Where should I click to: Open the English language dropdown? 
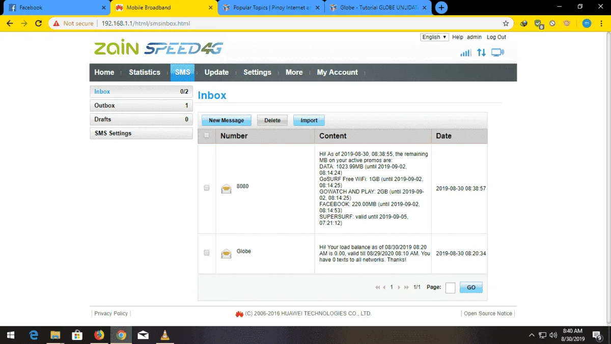click(435, 37)
